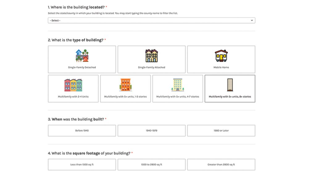The width and height of the screenshot is (316, 178).
Task: Click the colorful 2-4 Units rowhouse icon
Action: [x=73, y=85]
